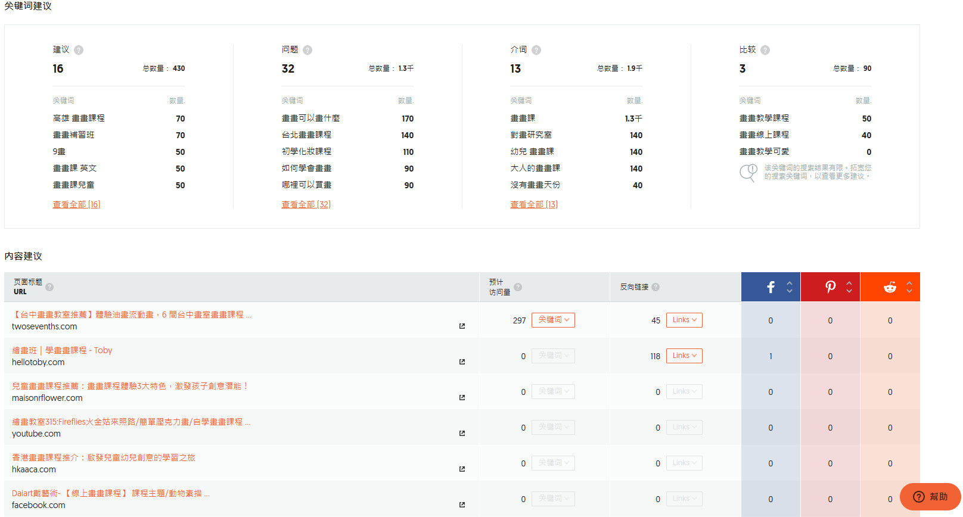
Task: Expand the Links dropdown for hellotoby.com
Action: click(x=684, y=356)
